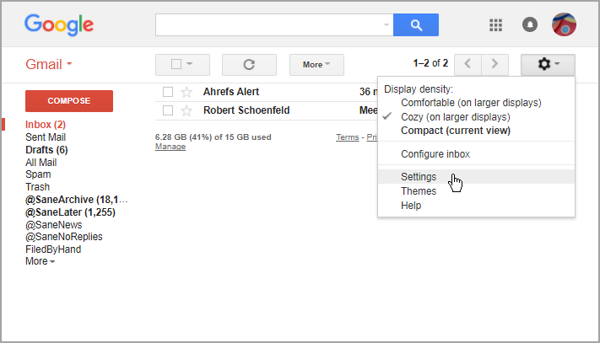Viewport: 600px width, 343px height.
Task: Select Configure inbox menu item
Action: 435,154
